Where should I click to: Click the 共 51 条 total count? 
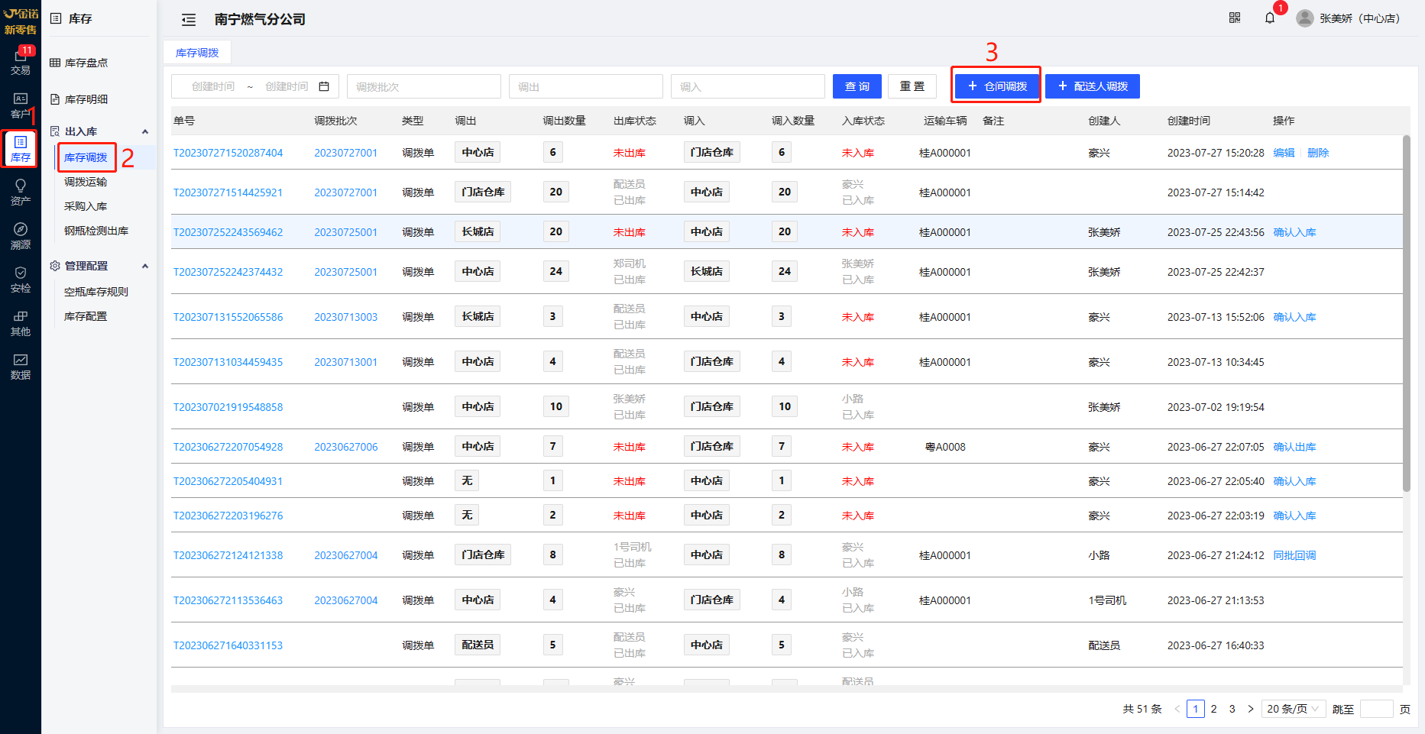coord(1142,709)
